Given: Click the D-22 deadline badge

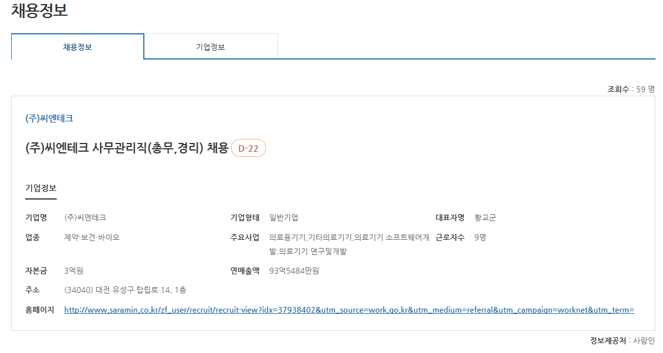Looking at the screenshot, I should point(248,148).
